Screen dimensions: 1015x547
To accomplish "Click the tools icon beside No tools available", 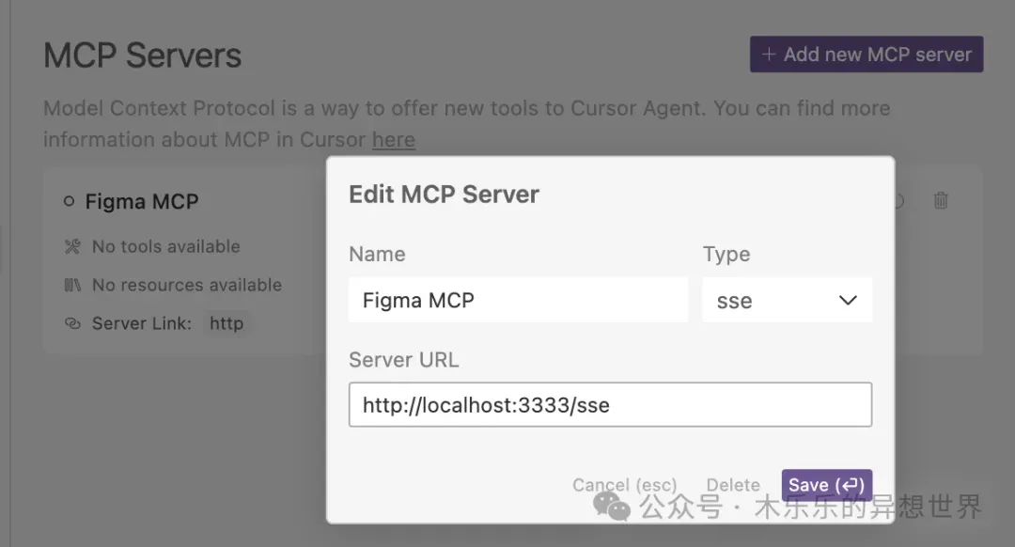I will 72,246.
